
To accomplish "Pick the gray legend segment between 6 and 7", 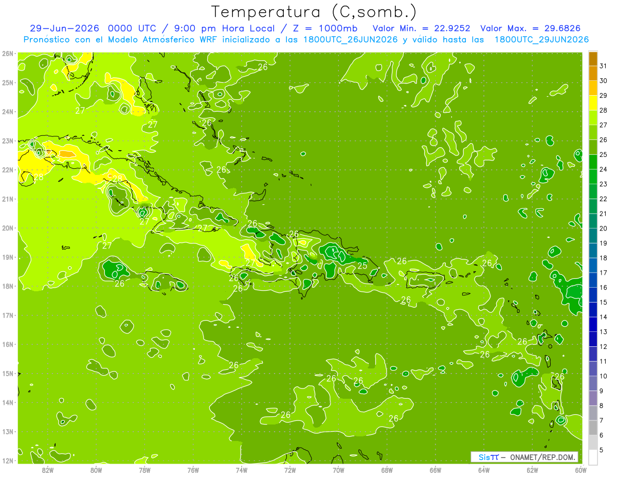I will point(593,428).
